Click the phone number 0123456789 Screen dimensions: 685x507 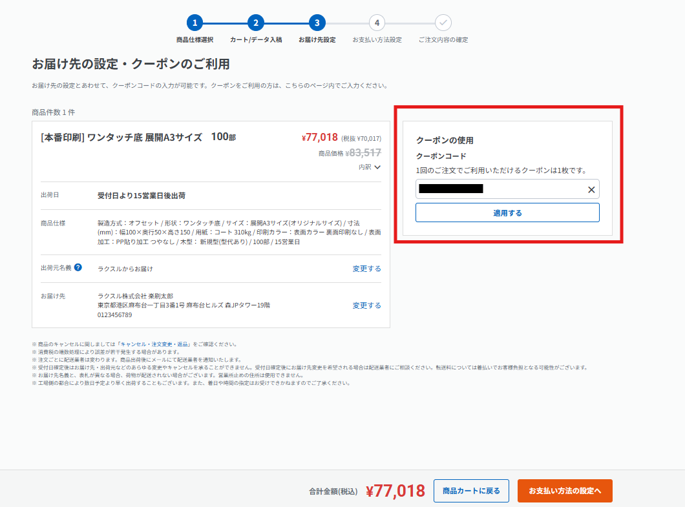coord(114,315)
